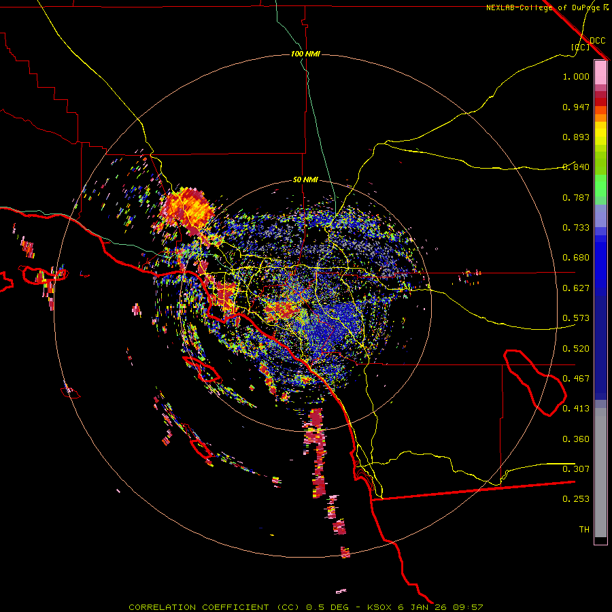Pick the large gray color bar segment

point(600,473)
